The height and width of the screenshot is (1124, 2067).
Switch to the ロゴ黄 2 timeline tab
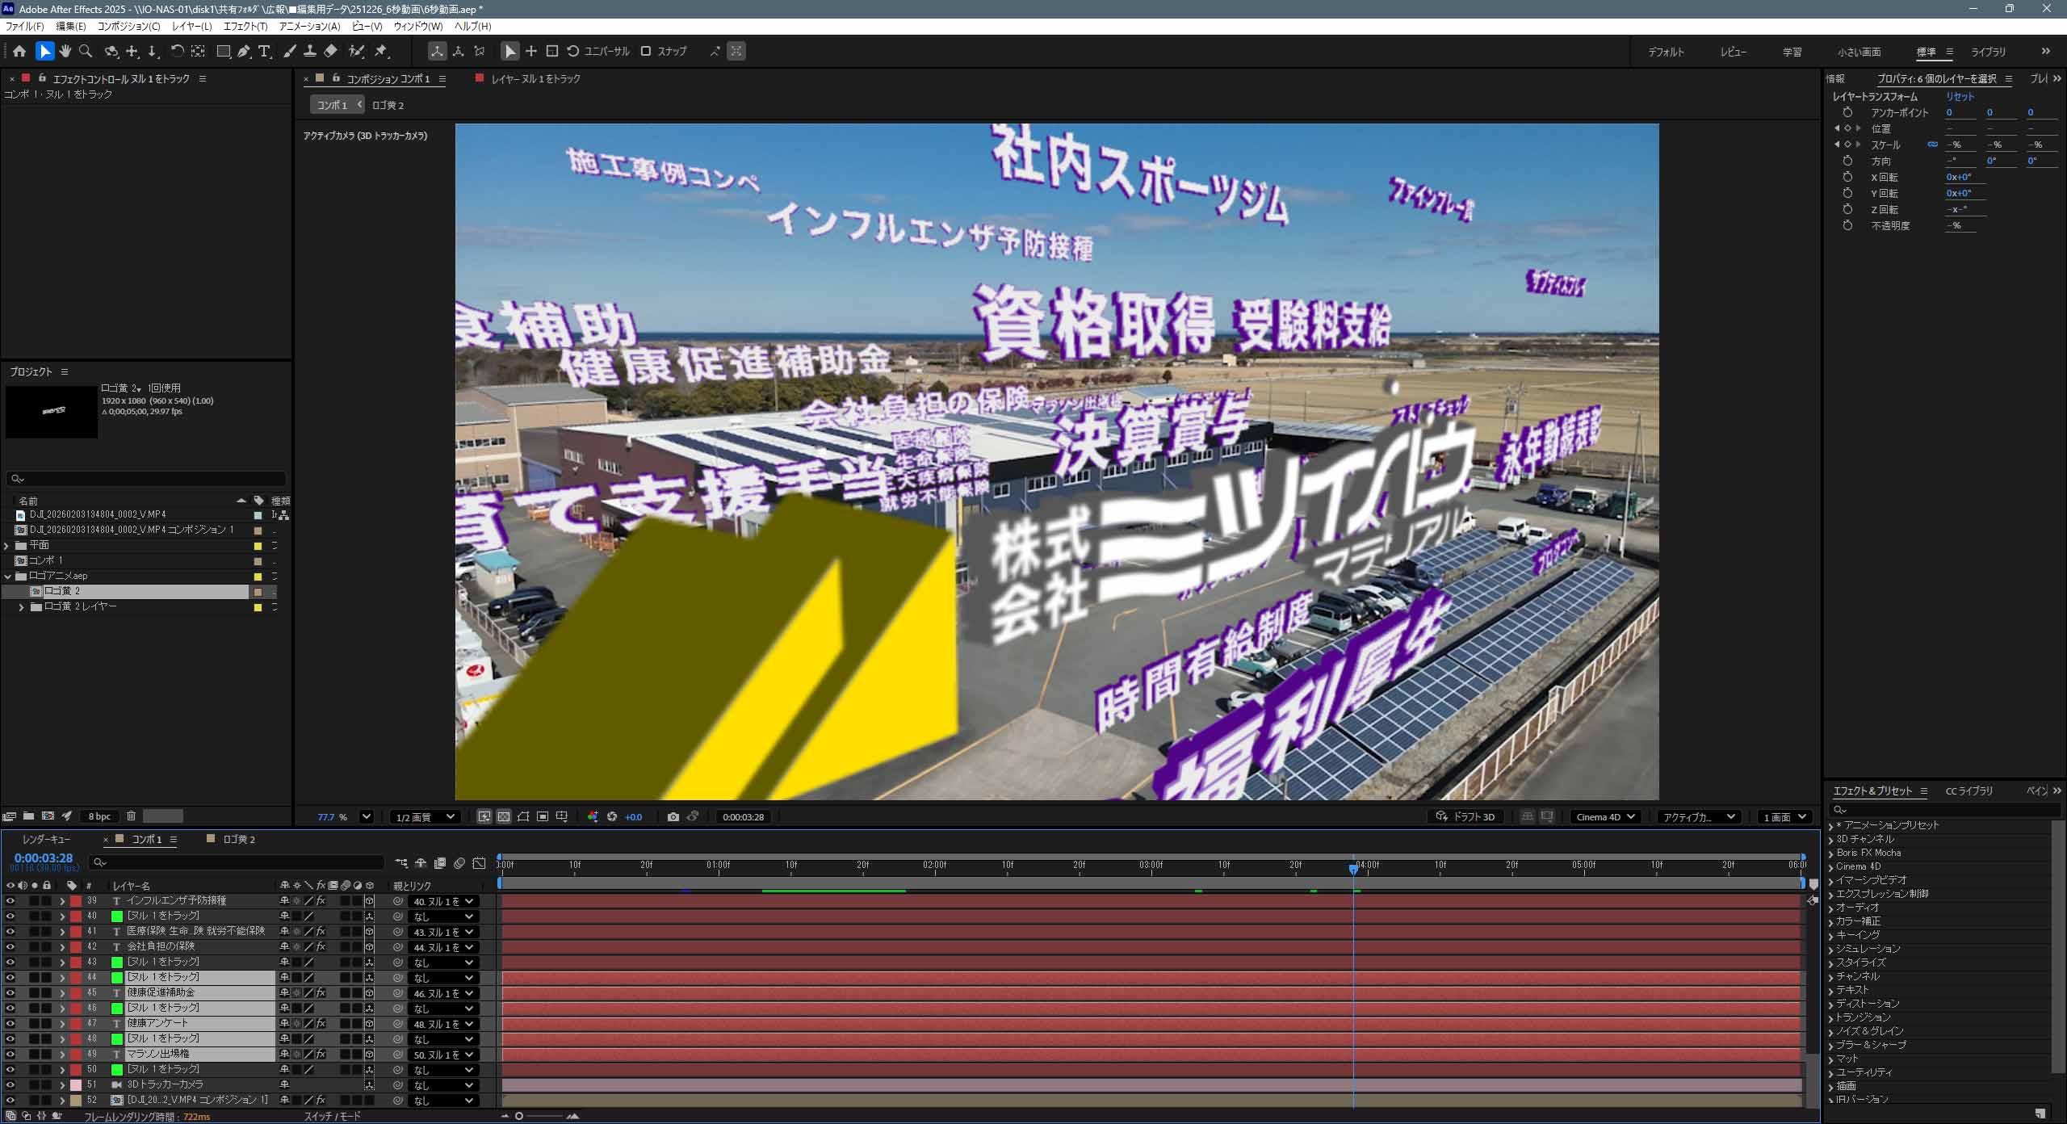(x=239, y=839)
